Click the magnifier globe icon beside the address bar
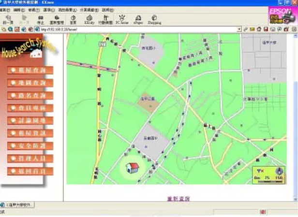The width and height of the screenshot is (298, 217). click(x=10, y=29)
